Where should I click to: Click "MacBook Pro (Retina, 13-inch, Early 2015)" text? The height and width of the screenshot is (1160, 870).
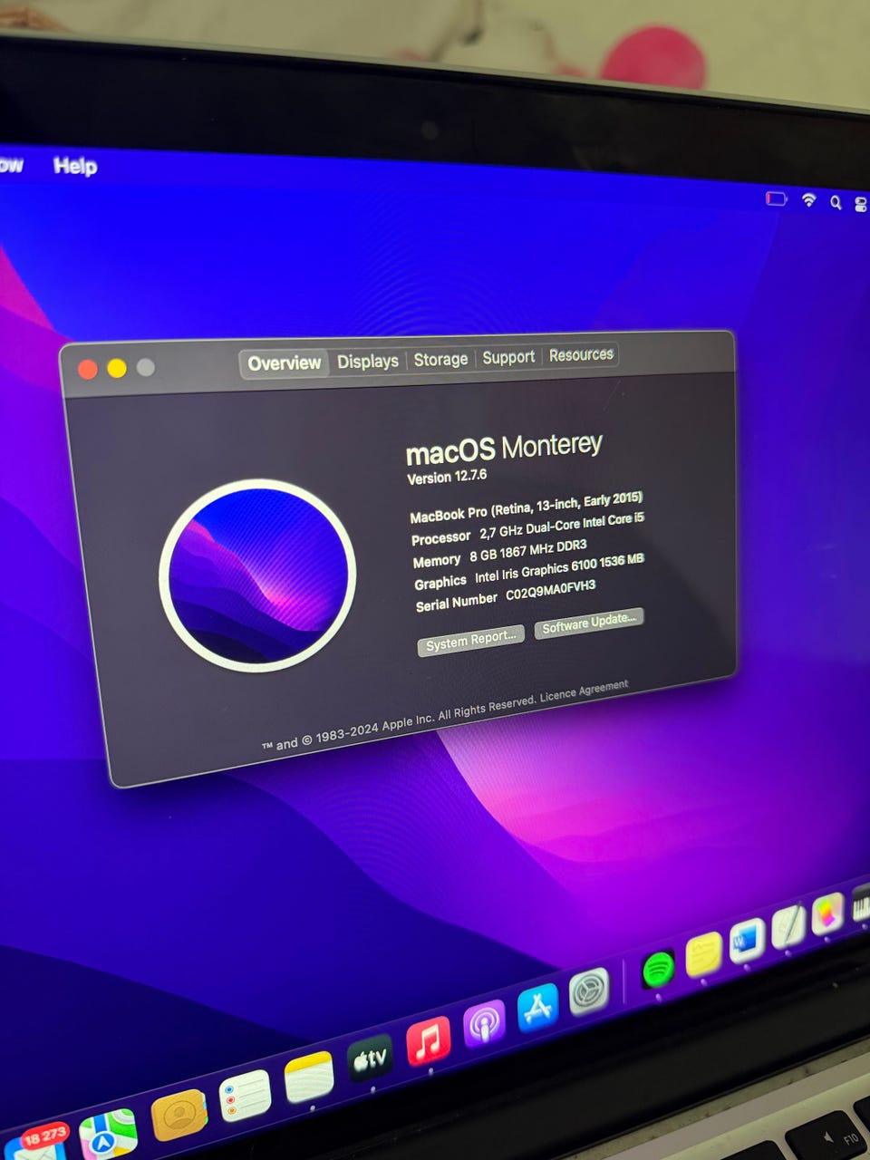coord(526,507)
